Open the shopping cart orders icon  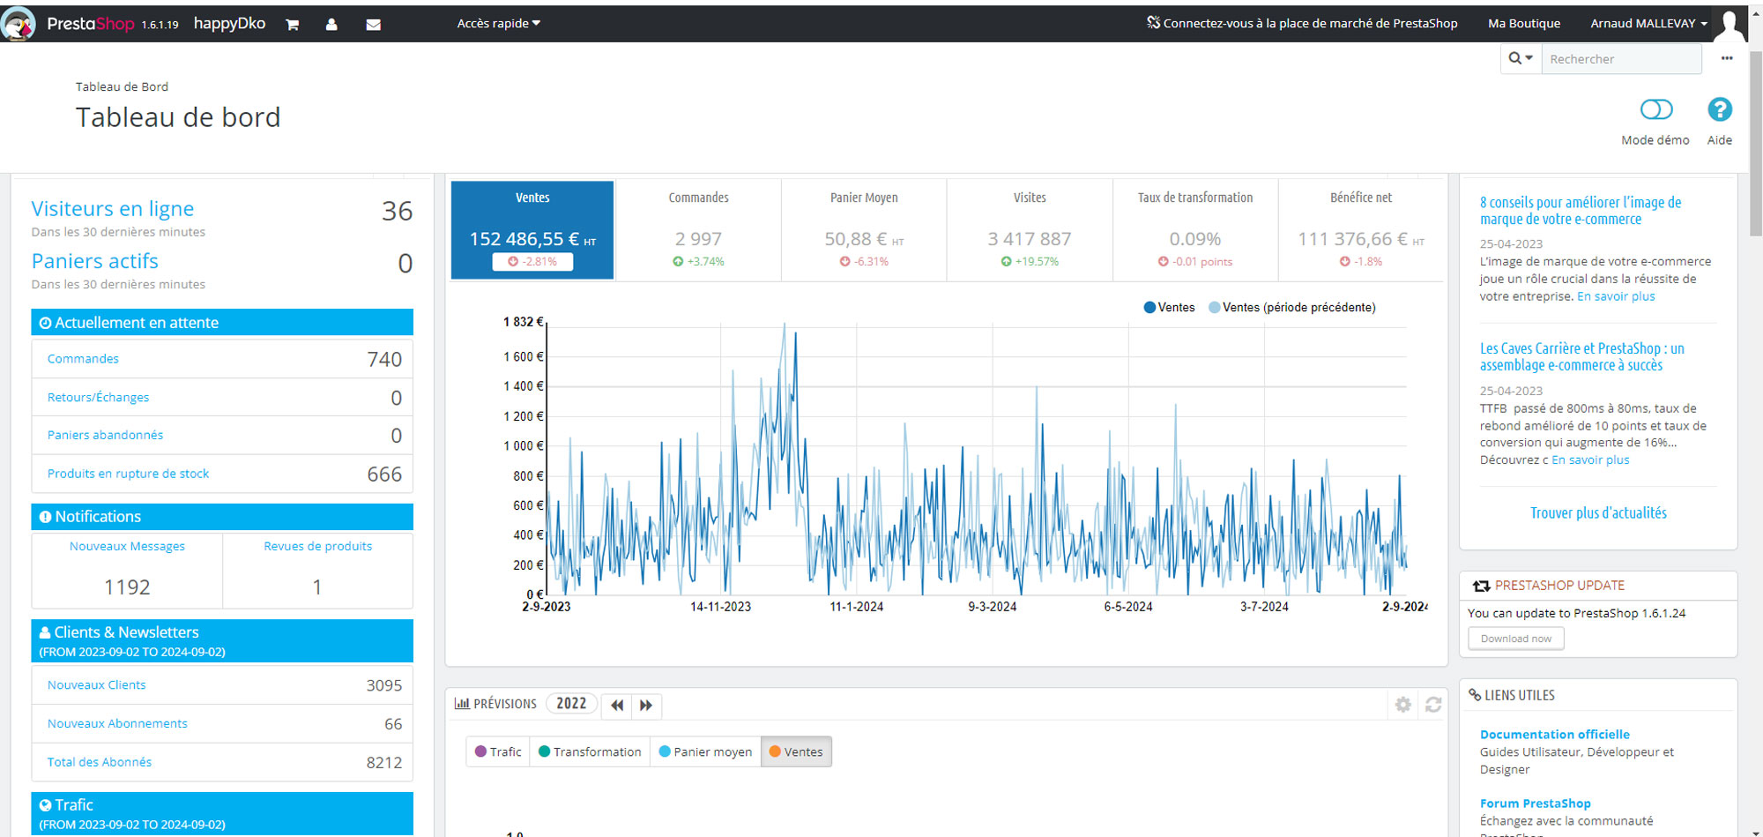point(292,25)
